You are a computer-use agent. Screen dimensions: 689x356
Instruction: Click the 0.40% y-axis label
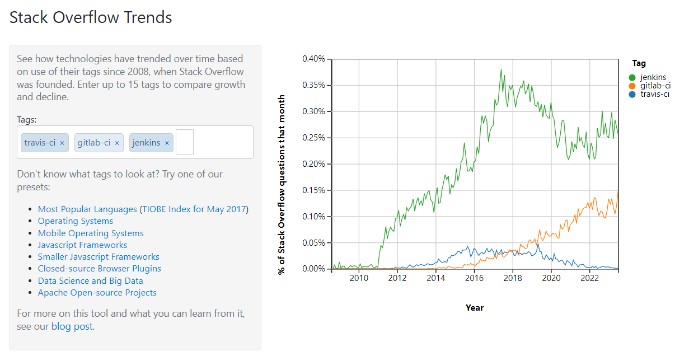(x=313, y=59)
